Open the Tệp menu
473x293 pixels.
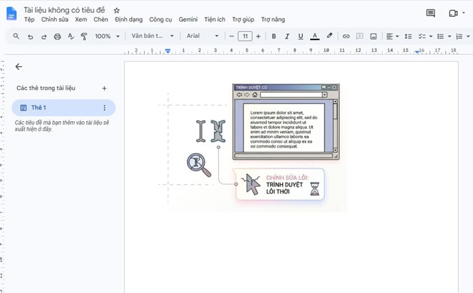coord(29,20)
